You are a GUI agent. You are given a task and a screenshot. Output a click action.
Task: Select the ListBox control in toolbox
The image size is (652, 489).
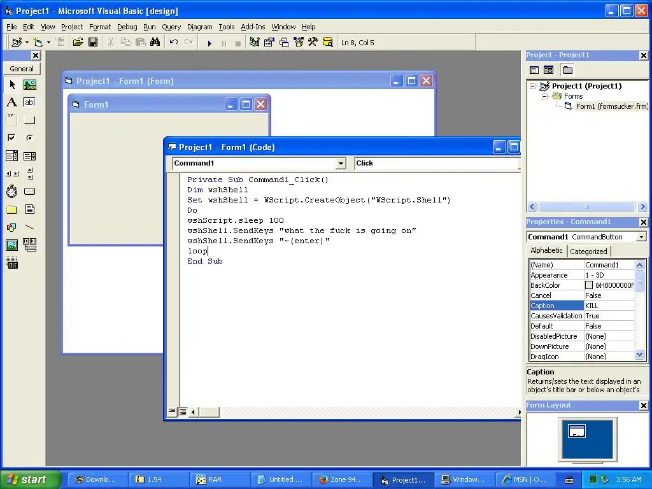coord(30,156)
